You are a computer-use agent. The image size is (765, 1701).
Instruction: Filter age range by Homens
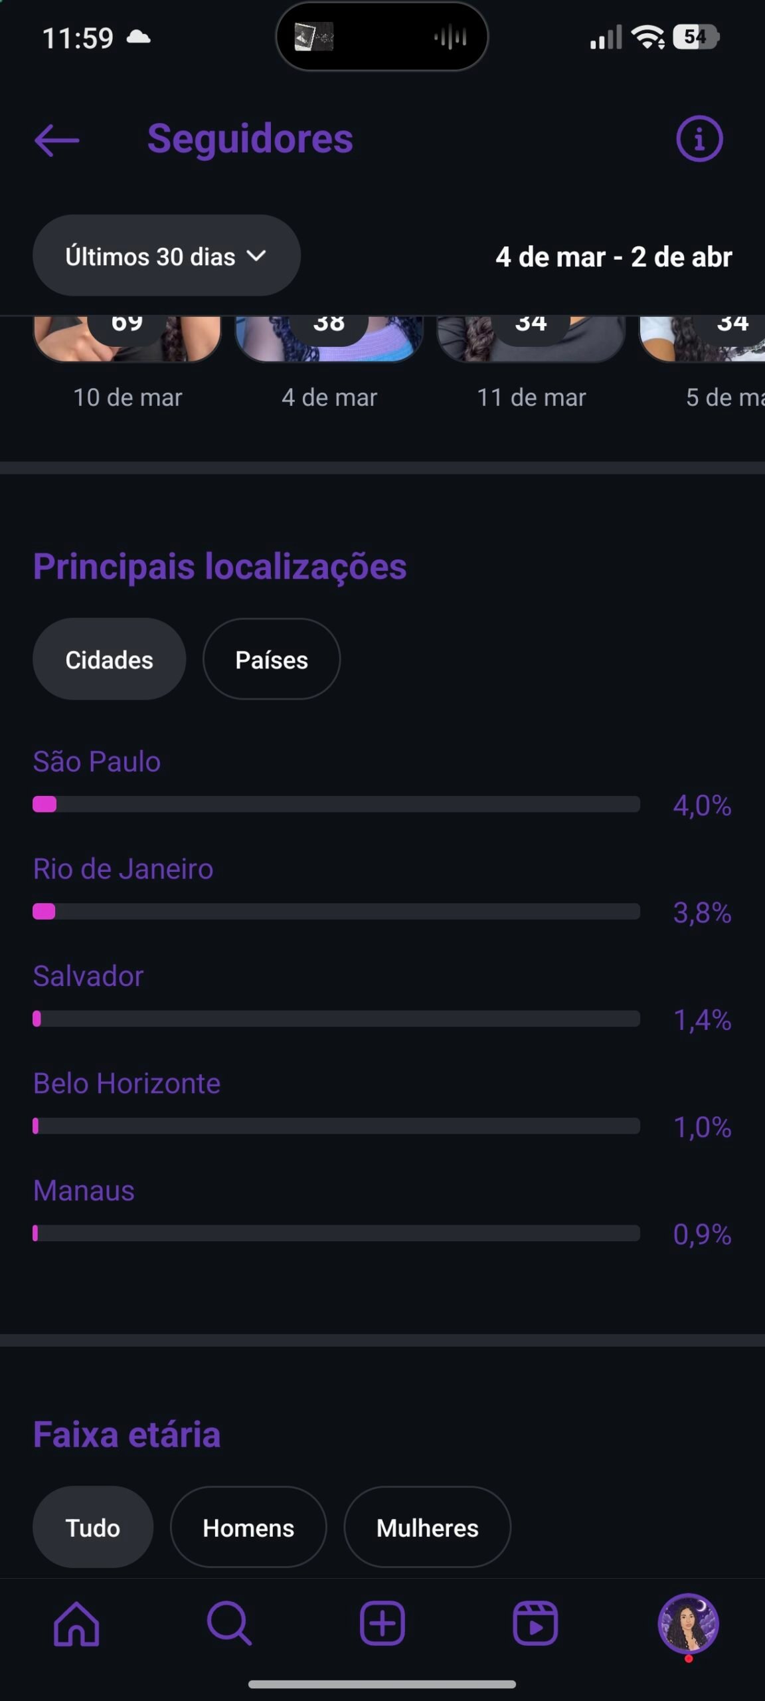click(x=248, y=1527)
